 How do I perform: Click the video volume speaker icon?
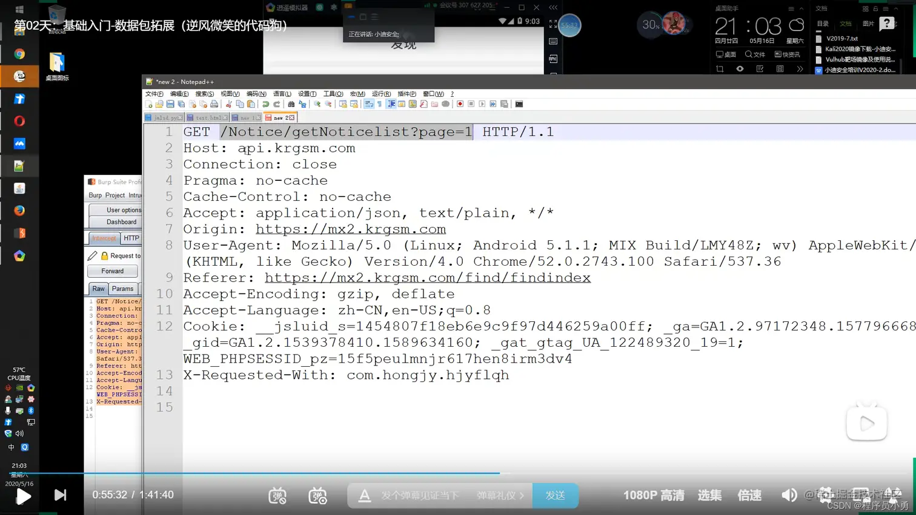(x=789, y=496)
